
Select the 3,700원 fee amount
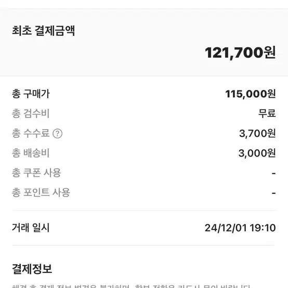coord(257,134)
